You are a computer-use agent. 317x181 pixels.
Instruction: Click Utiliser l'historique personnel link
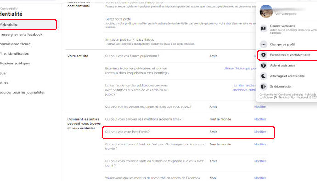click(239, 69)
